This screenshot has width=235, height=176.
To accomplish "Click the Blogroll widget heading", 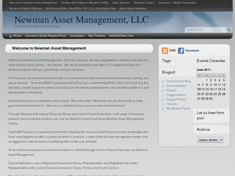I will [x=168, y=72].
